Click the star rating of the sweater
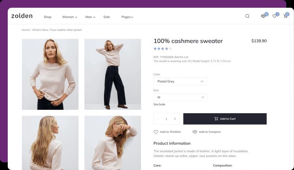The width and height of the screenshot is (294, 170). pos(162,49)
